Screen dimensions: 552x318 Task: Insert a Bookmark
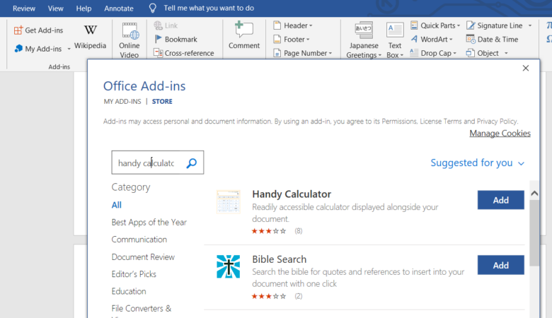(176, 40)
